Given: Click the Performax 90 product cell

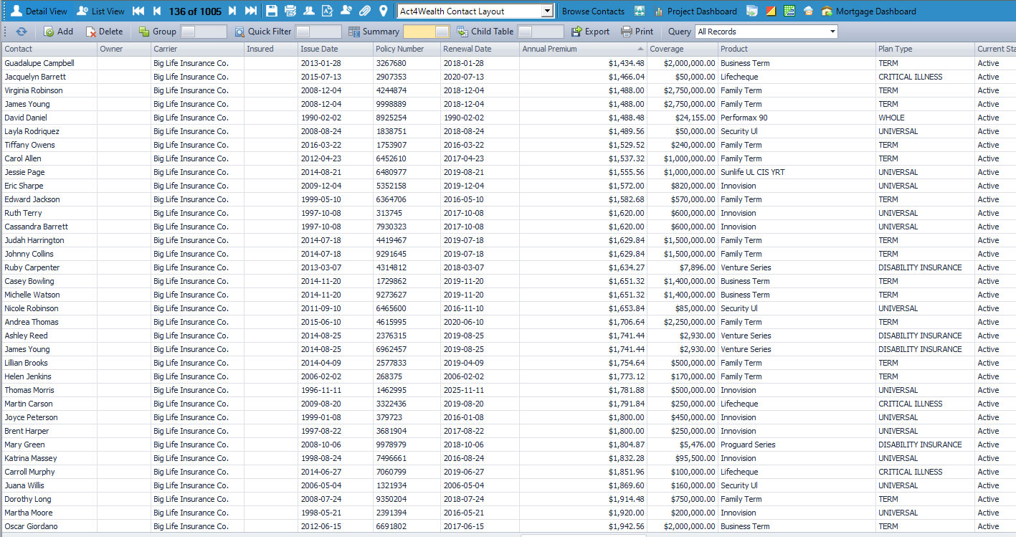Looking at the screenshot, I should (x=797, y=118).
